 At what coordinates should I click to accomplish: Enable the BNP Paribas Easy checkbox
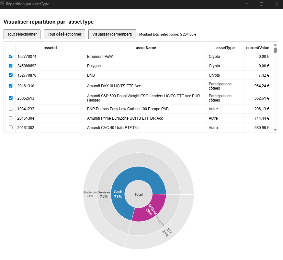coord(11,109)
